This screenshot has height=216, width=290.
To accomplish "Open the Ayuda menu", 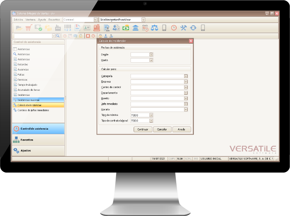I will pos(42,20).
